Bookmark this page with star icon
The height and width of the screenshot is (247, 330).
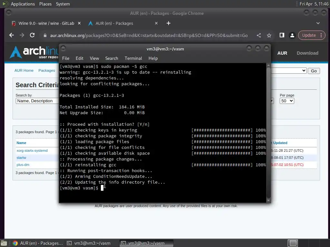click(269, 35)
